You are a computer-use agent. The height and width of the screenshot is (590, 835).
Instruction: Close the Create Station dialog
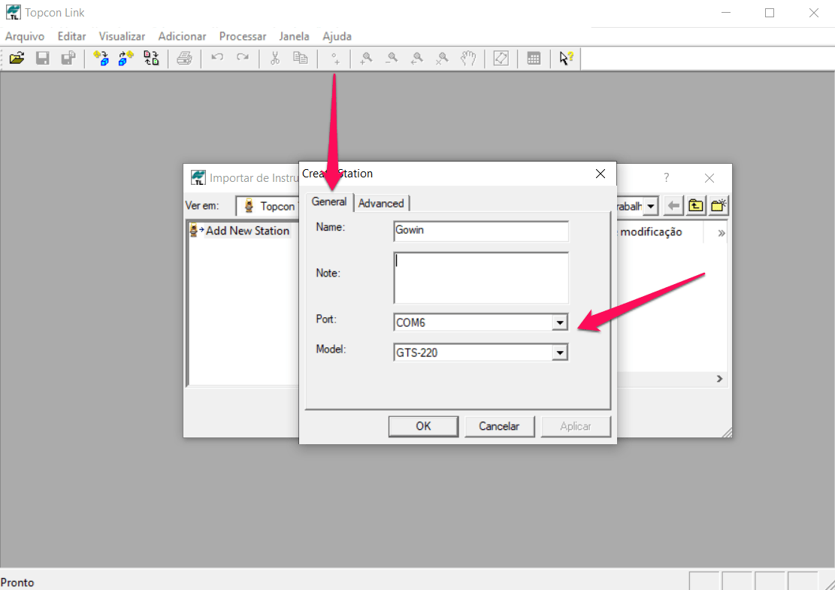601,174
